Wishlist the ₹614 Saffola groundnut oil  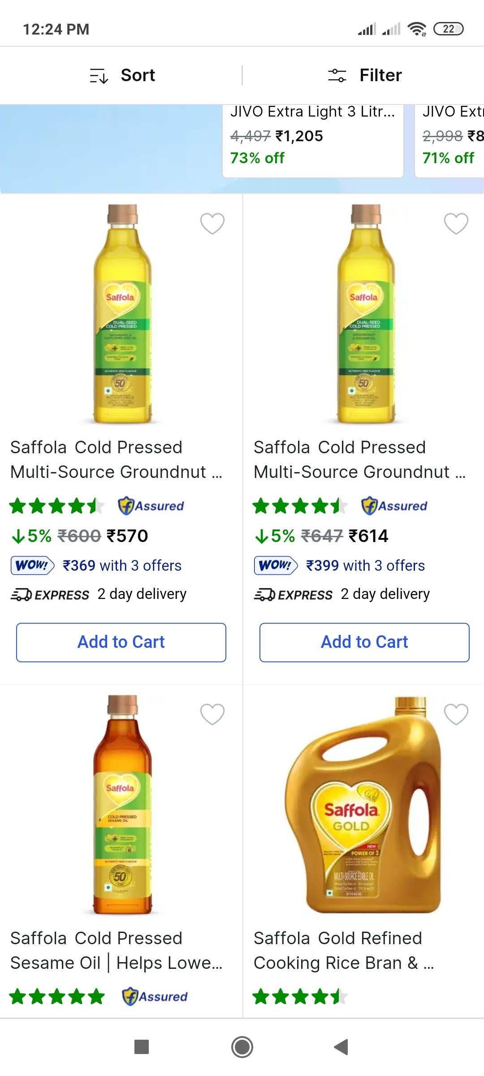(x=456, y=223)
